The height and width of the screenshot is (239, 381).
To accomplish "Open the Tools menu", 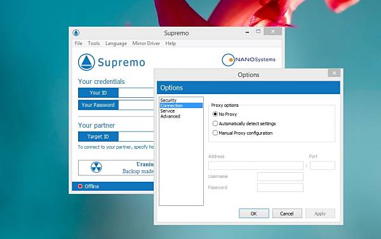I will point(94,43).
